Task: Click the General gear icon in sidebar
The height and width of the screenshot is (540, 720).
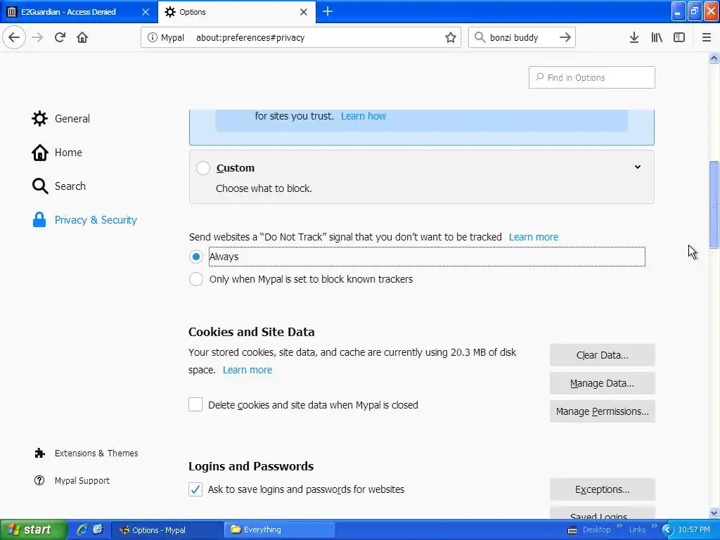Action: pos(39,118)
